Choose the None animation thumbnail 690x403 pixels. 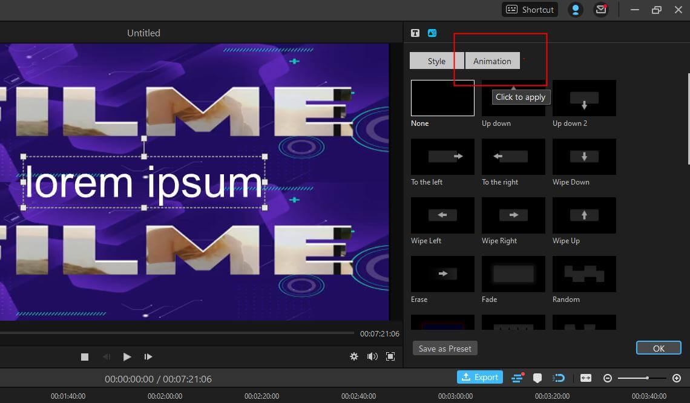(x=442, y=98)
